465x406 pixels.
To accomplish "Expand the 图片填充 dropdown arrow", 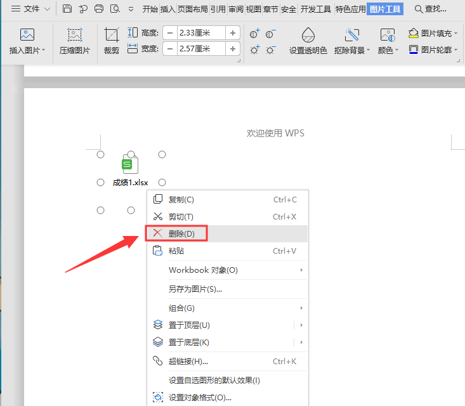I will (456, 33).
